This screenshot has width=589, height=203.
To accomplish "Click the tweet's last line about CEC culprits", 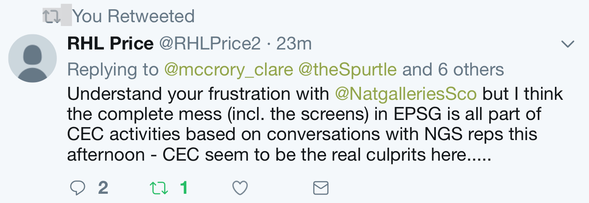I will 279,156.
